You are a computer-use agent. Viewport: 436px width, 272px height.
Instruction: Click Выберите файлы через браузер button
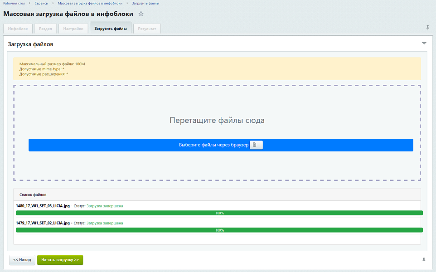(x=221, y=145)
